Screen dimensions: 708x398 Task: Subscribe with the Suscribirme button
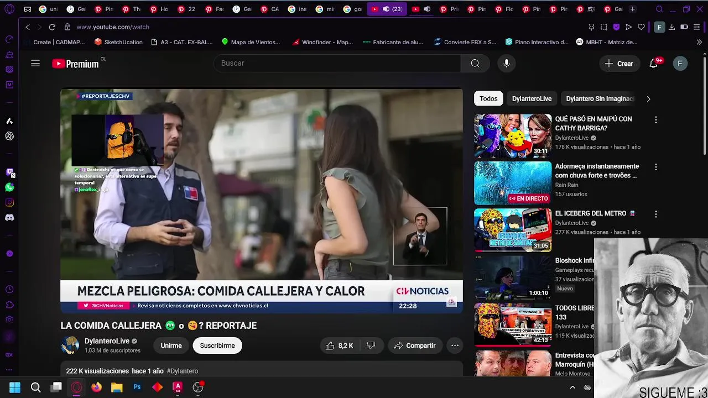pos(217,345)
